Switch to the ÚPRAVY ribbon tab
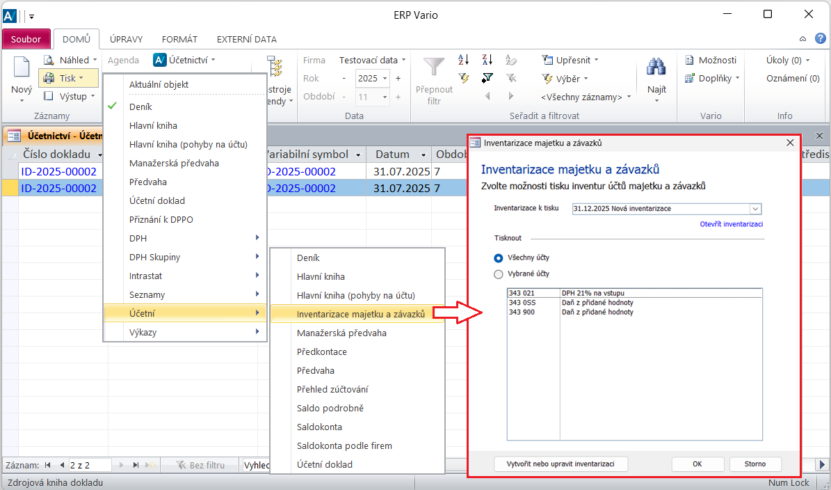 pos(127,40)
